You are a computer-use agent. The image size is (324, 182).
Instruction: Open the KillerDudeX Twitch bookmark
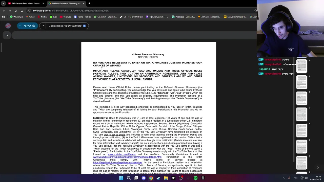[157, 17]
